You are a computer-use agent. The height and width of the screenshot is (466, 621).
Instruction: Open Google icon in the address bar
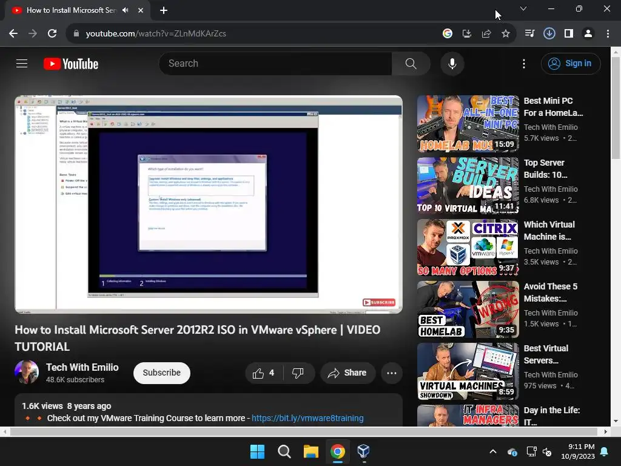point(448,33)
